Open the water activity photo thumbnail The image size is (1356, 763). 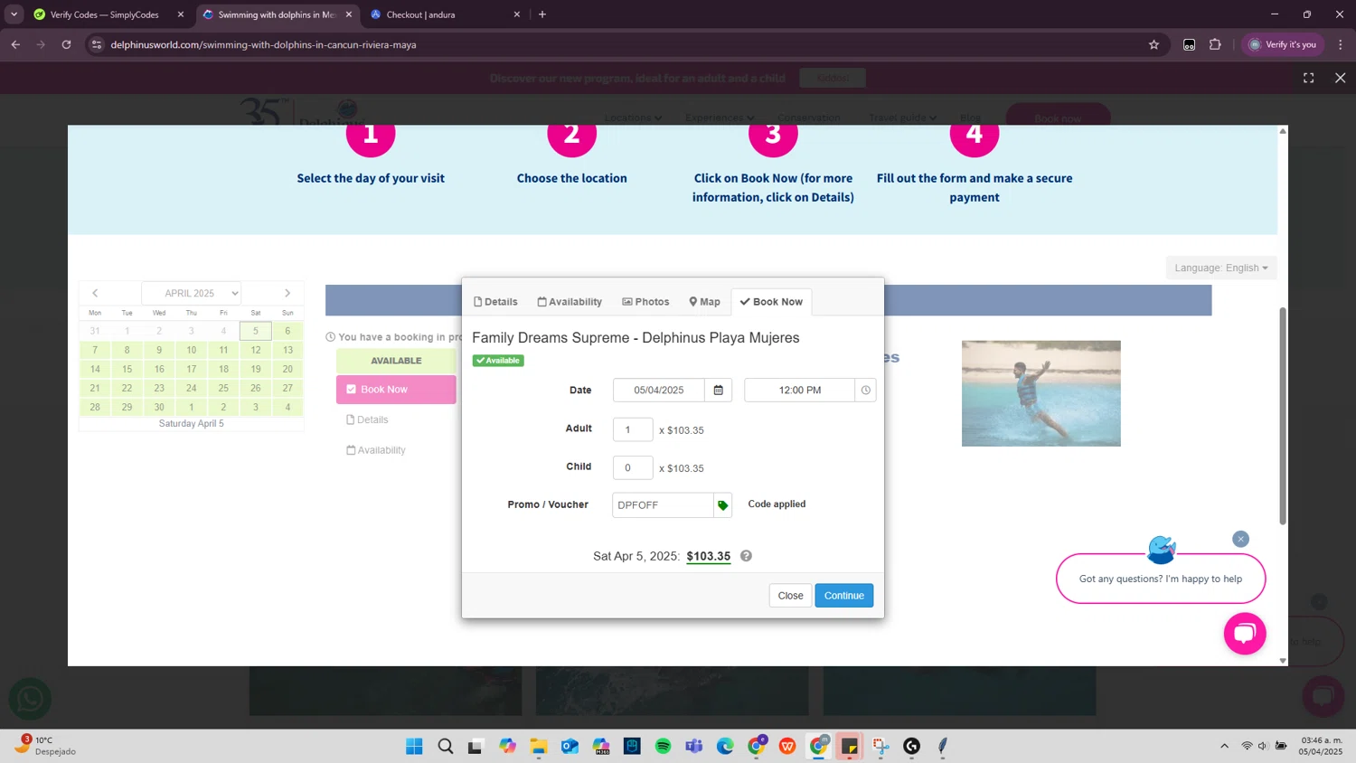[x=1041, y=393]
